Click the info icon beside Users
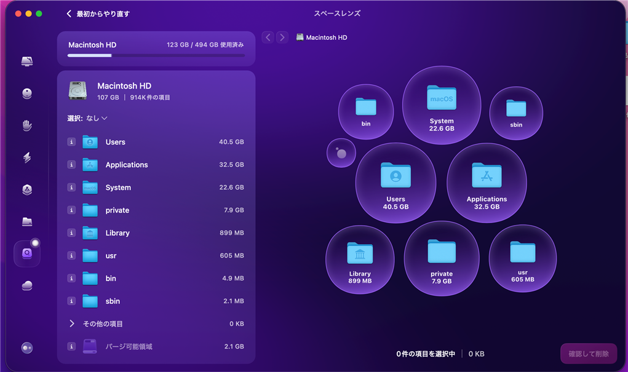Image resolution: width=628 pixels, height=372 pixels. (71, 142)
